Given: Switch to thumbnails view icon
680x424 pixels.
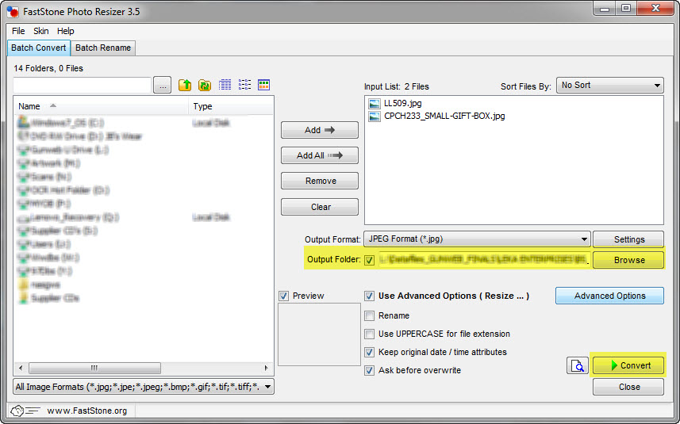Looking at the screenshot, I should (263, 85).
